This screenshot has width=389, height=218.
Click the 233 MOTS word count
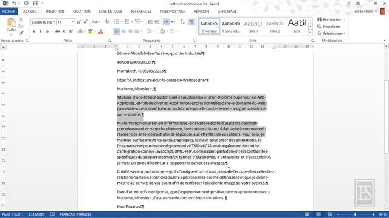pos(36,214)
